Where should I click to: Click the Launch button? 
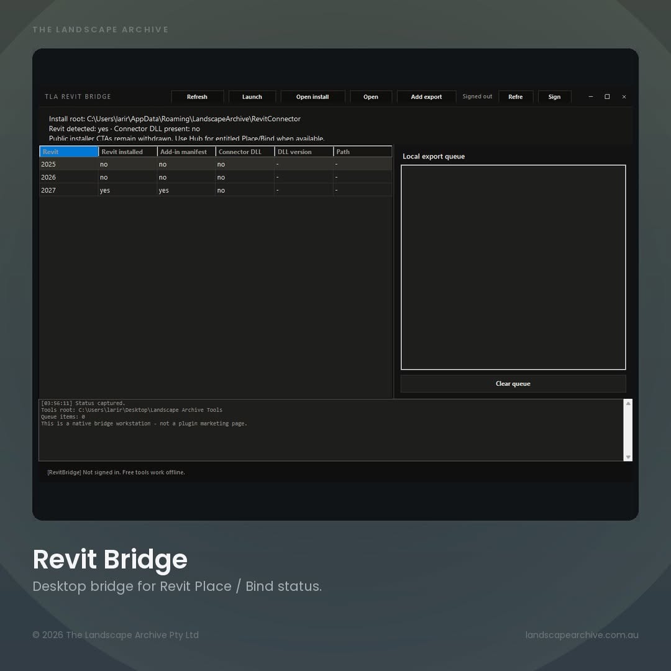tap(252, 97)
